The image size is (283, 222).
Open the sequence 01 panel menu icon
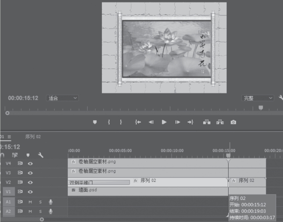click(9, 137)
